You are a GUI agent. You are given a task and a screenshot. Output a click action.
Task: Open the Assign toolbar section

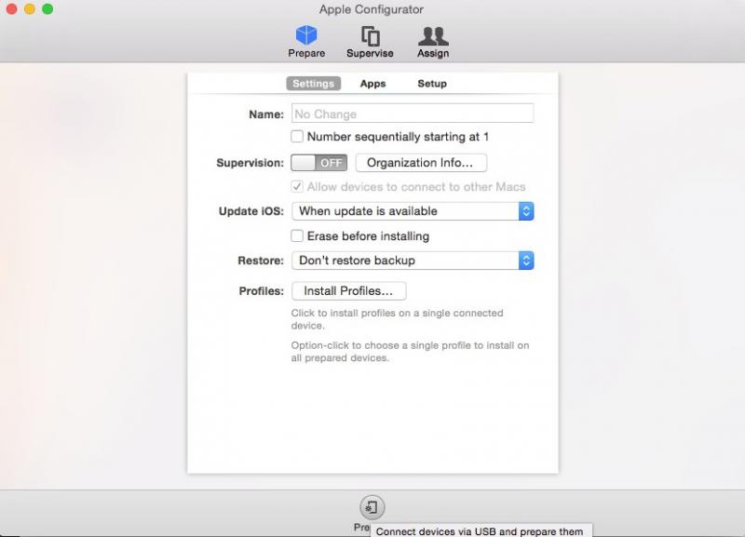click(x=433, y=42)
